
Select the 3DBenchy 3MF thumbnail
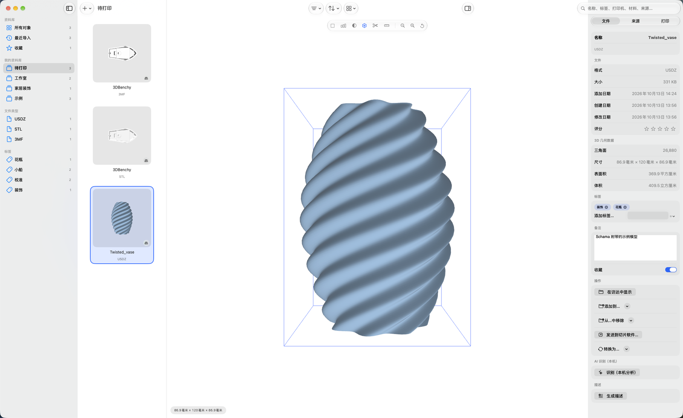click(122, 53)
